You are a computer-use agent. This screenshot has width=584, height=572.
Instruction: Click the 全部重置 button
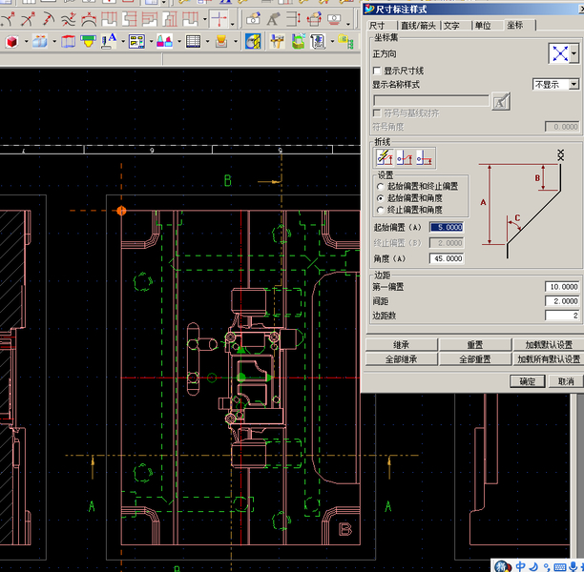(475, 359)
